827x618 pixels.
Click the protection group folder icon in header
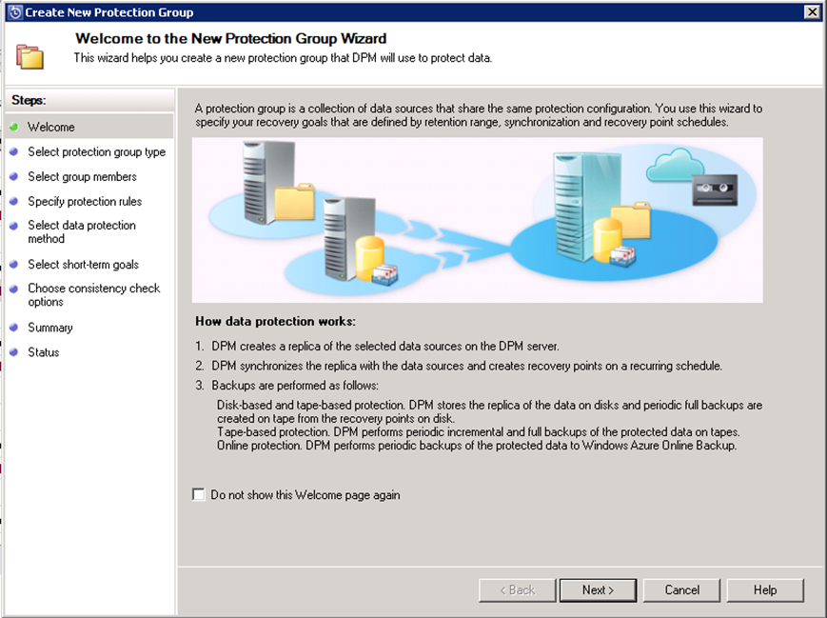click(x=30, y=57)
